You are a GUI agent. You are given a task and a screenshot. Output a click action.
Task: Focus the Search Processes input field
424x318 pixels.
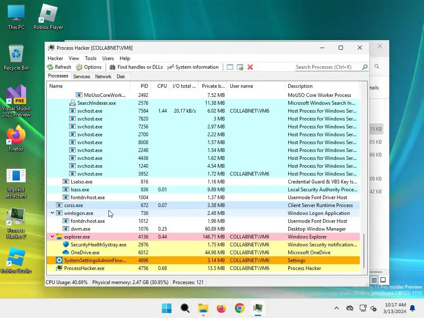pyautogui.click(x=328, y=67)
